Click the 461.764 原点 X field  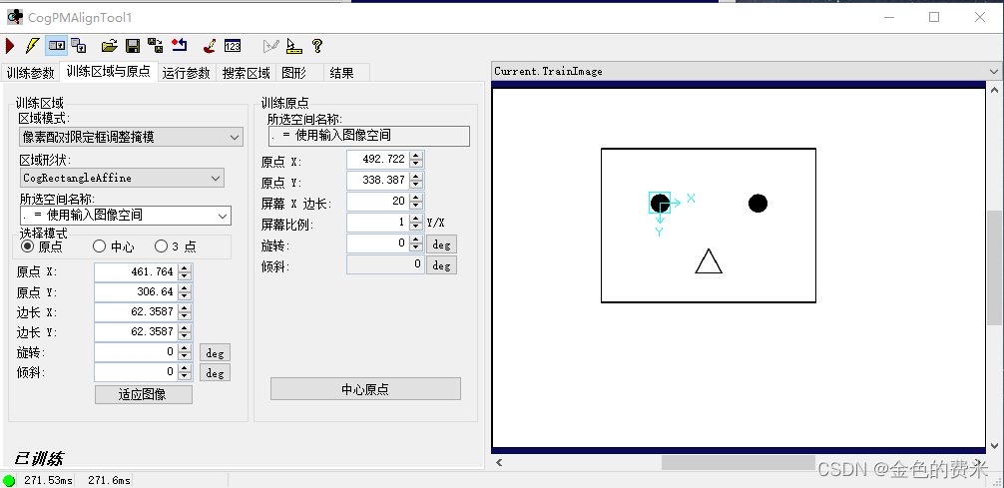136,271
